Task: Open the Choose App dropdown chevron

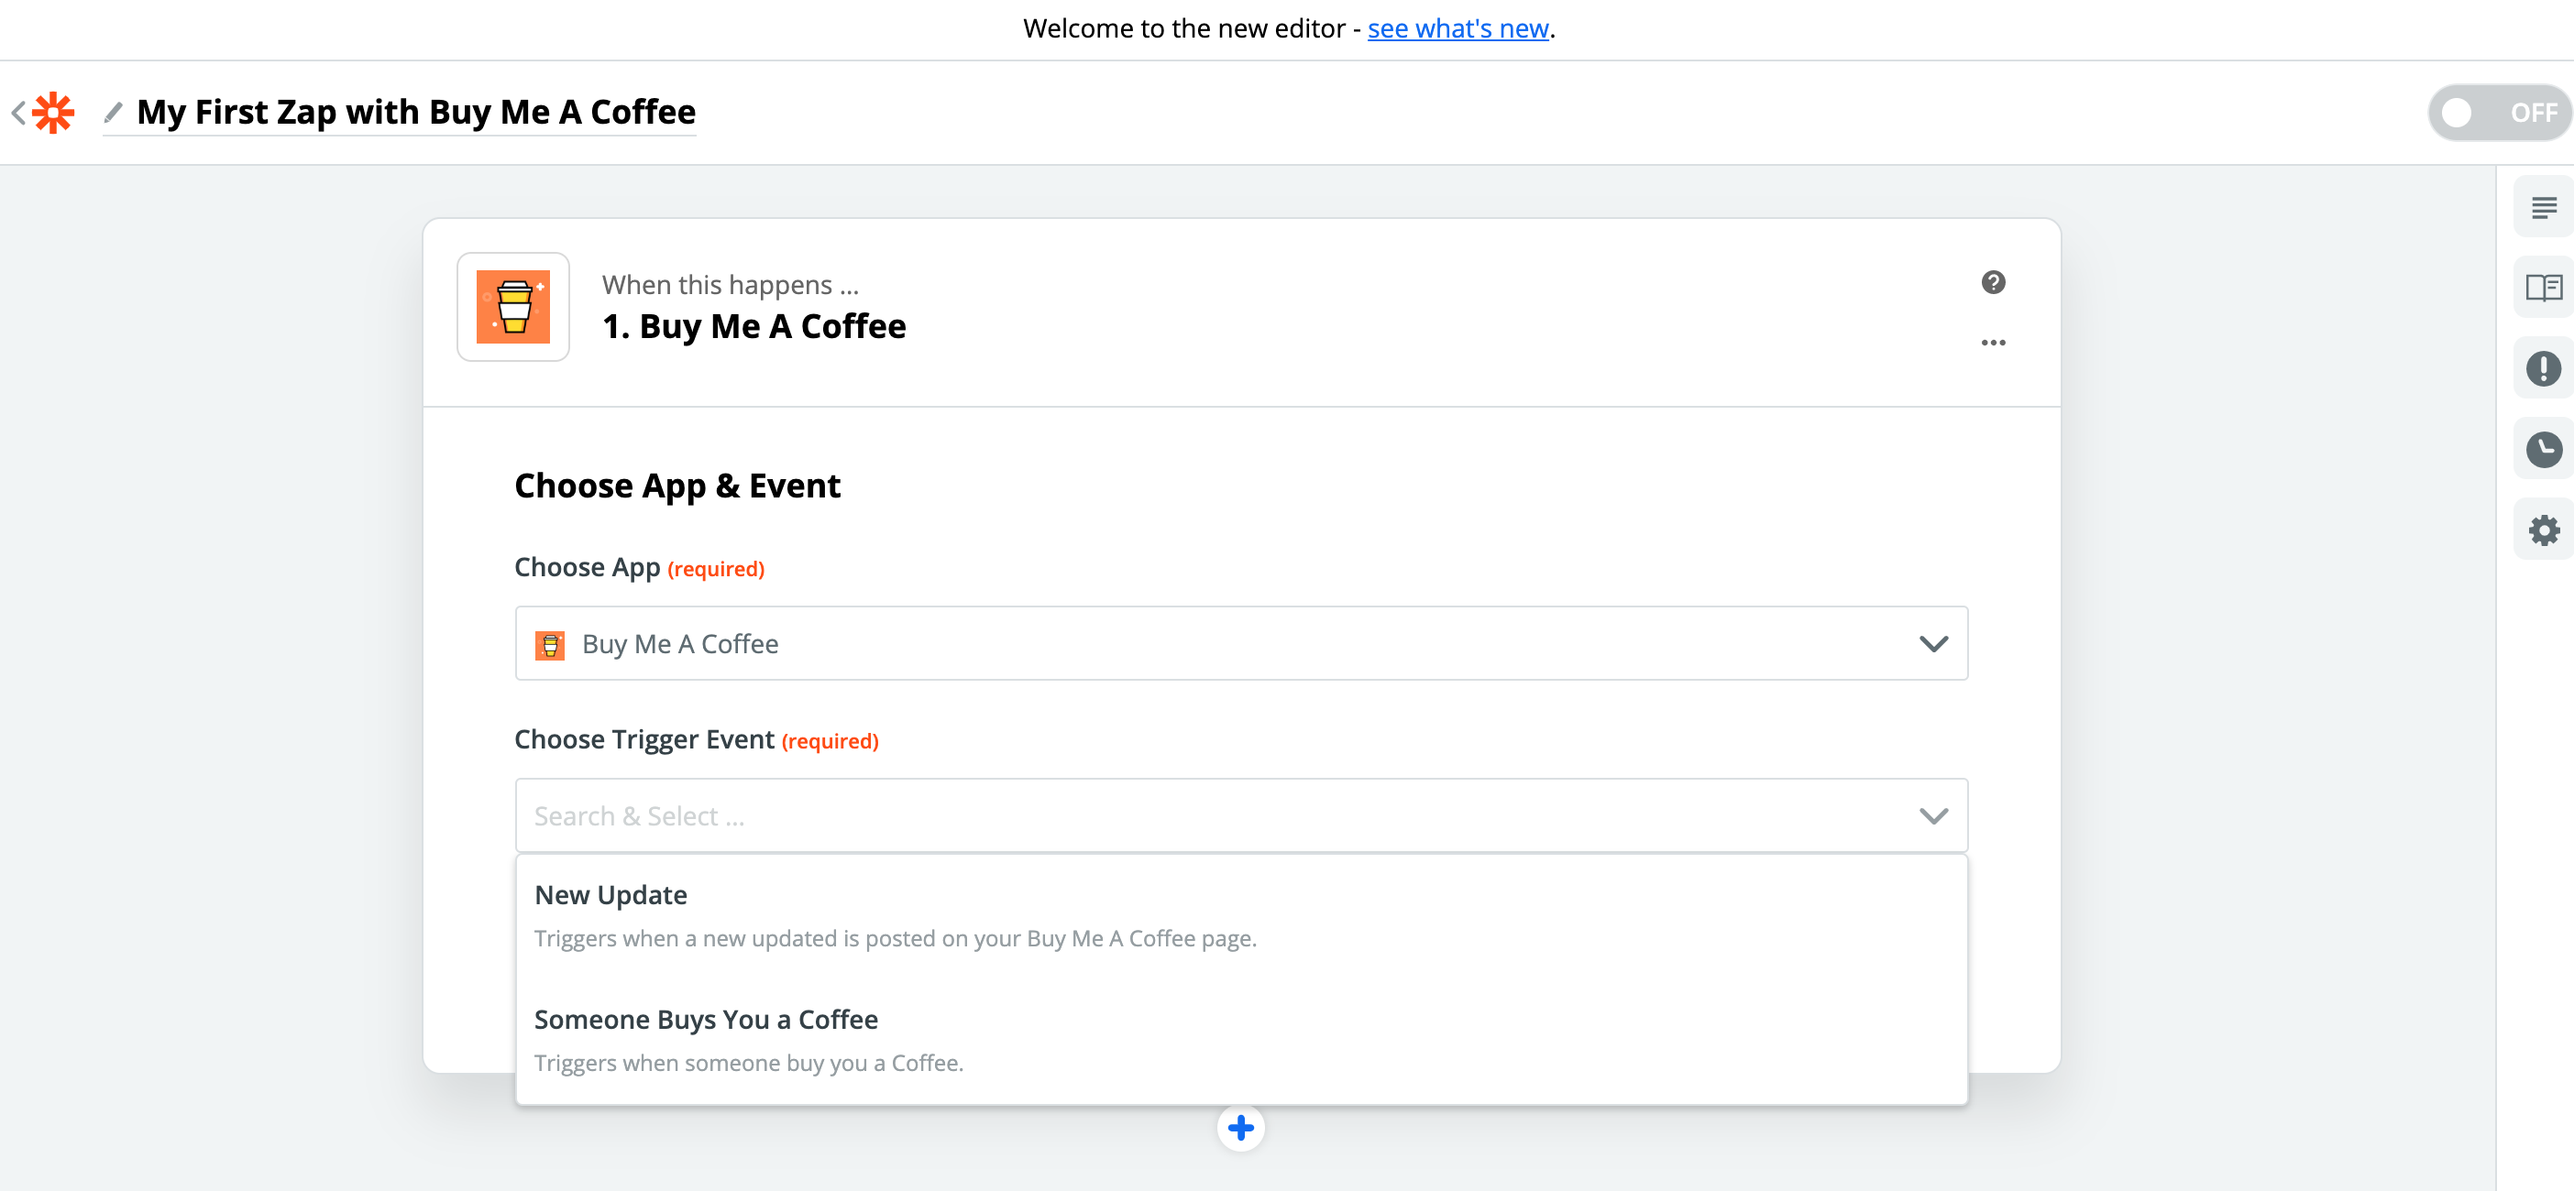Action: 1933,644
